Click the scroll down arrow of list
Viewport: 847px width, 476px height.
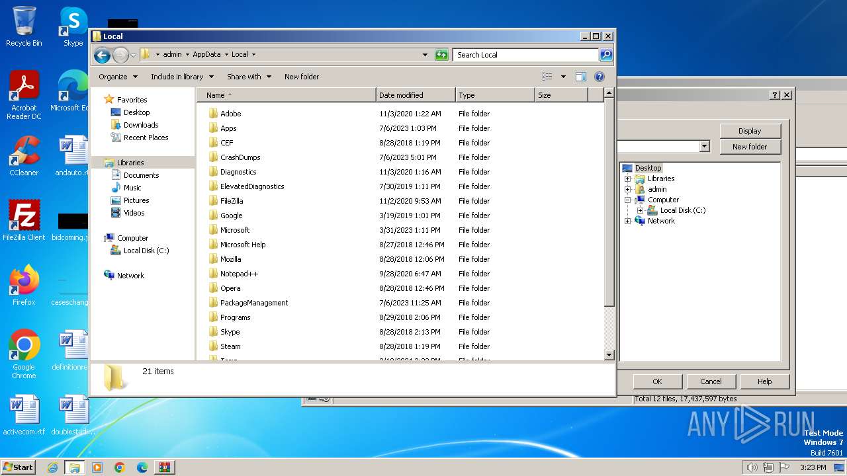click(609, 355)
